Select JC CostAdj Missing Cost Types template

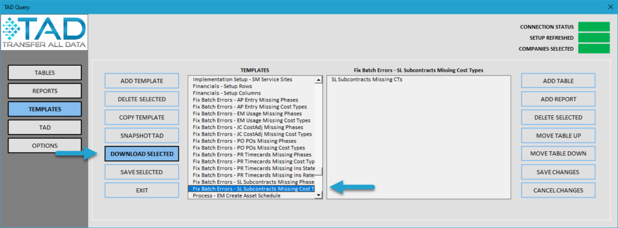coord(252,134)
